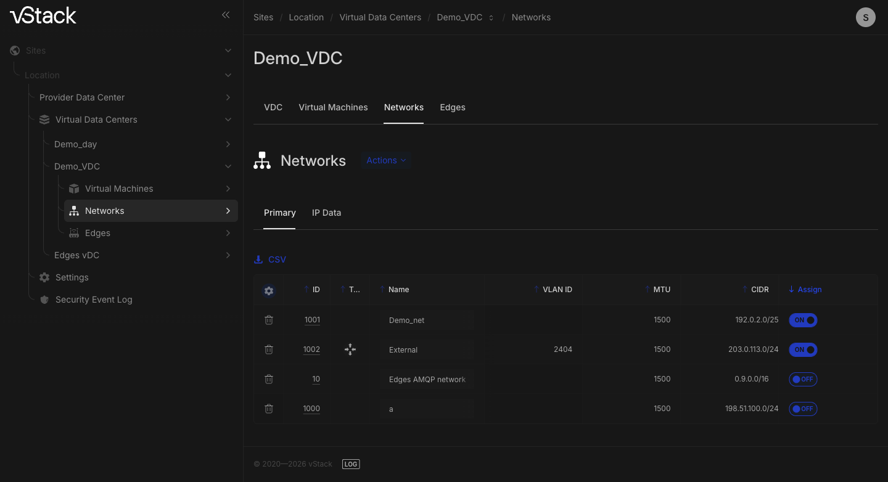888x482 pixels.
Task: Click the network icon in sidebar Networks row
Action: pos(74,211)
